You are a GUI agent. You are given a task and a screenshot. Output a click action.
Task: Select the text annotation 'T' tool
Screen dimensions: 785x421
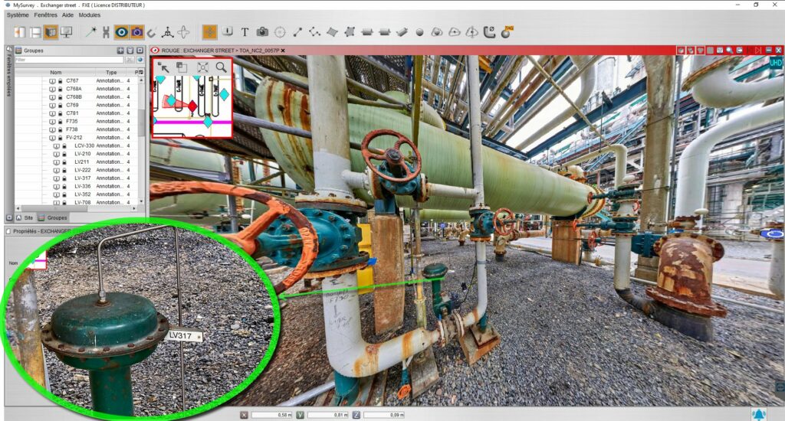(245, 32)
